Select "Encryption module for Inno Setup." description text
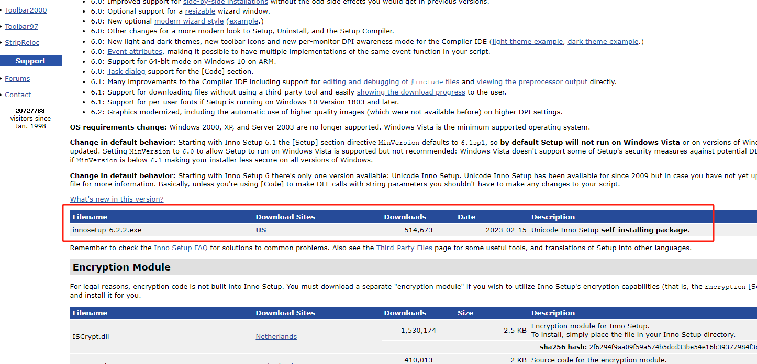757x364 pixels. (590, 326)
